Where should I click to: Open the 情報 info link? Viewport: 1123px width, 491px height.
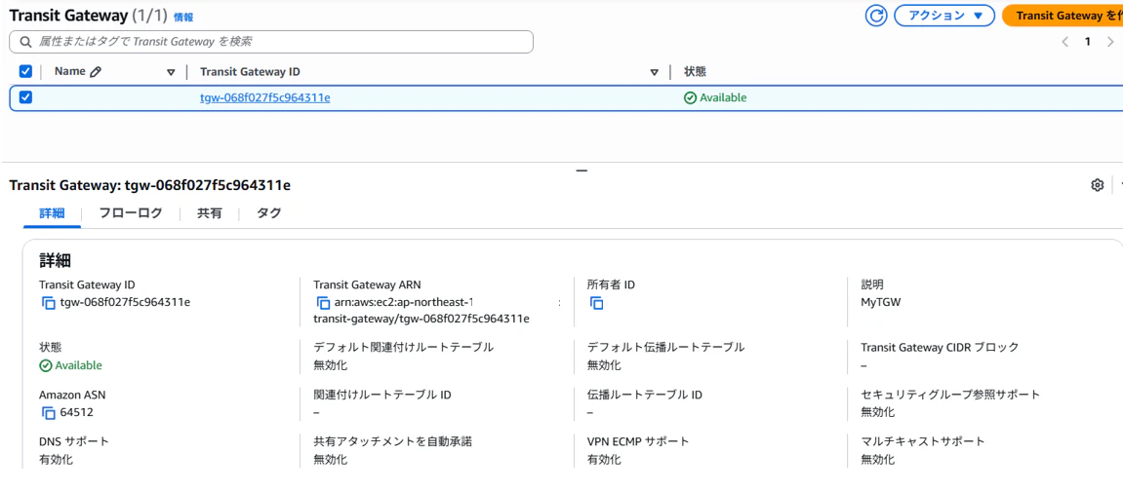[183, 18]
